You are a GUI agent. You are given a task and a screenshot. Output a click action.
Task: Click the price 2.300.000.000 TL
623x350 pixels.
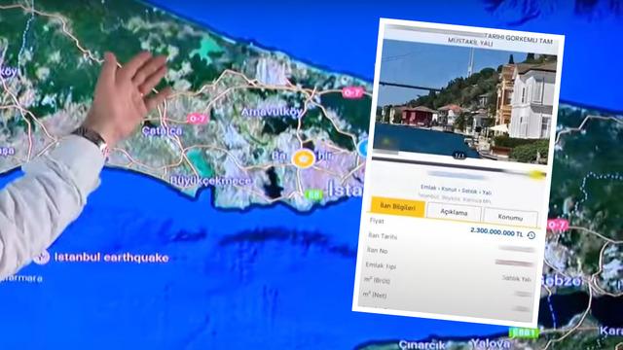point(496,232)
